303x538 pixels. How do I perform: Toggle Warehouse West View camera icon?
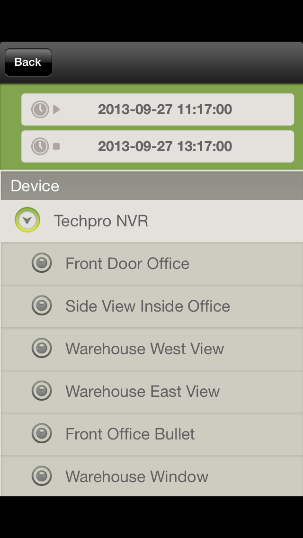click(42, 348)
